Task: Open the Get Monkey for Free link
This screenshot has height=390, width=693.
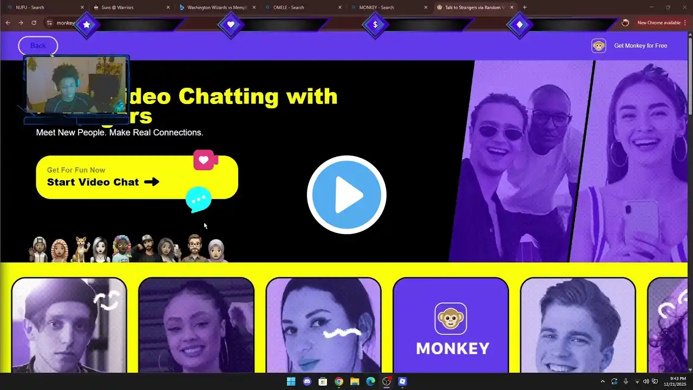Action: coord(640,45)
